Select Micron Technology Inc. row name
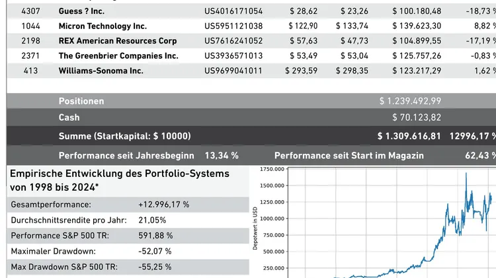This screenshot has height=278, width=496. tap(103, 26)
